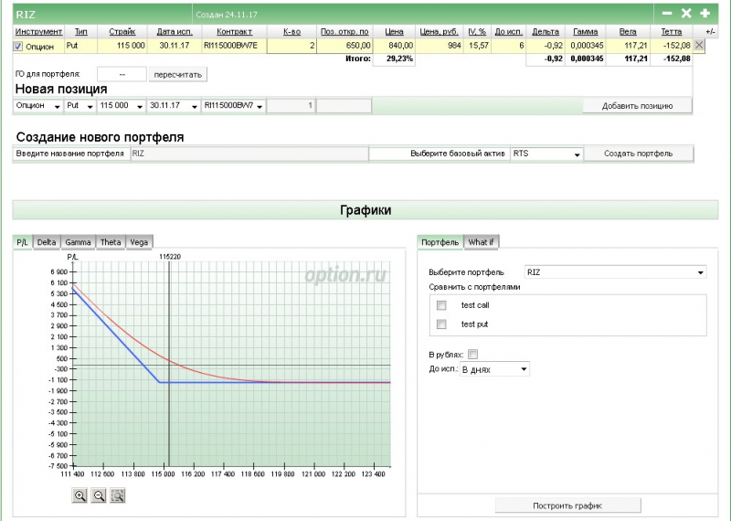The width and height of the screenshot is (731, 521).
Task: Open the 'What if' tab
Action: point(482,242)
